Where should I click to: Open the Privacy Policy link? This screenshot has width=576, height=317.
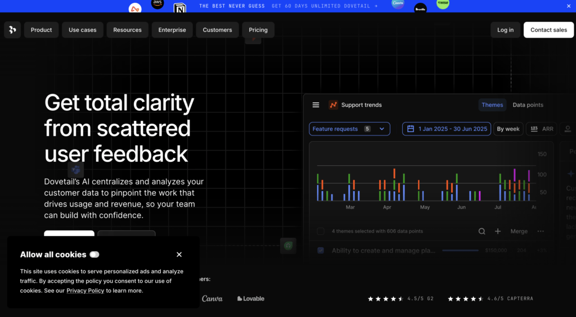[x=85, y=291]
